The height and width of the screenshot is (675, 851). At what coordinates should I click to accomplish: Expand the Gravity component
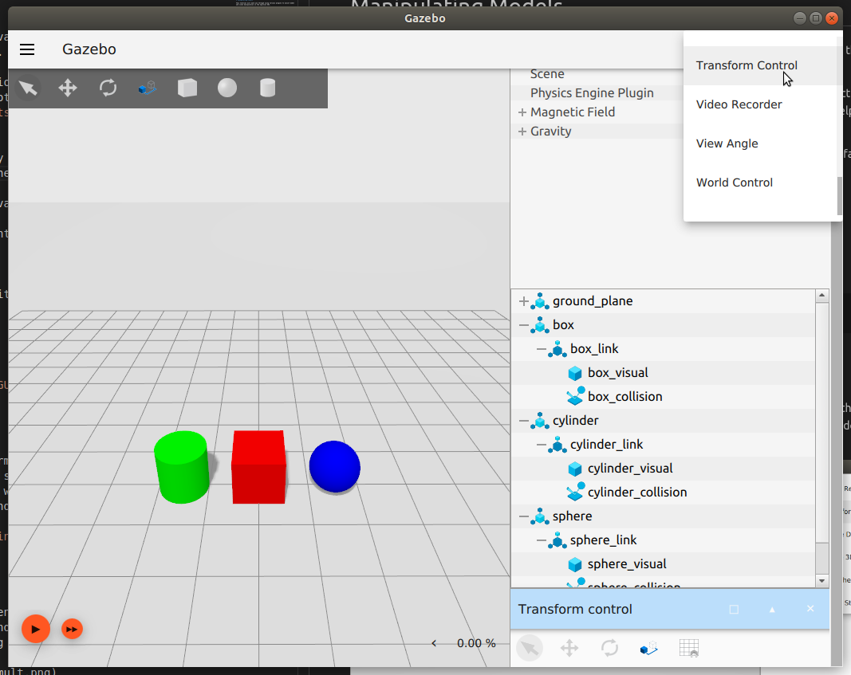coord(522,131)
